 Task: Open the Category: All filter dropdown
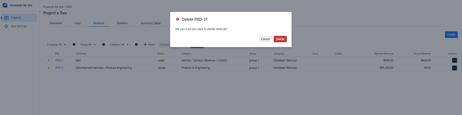click(119, 45)
